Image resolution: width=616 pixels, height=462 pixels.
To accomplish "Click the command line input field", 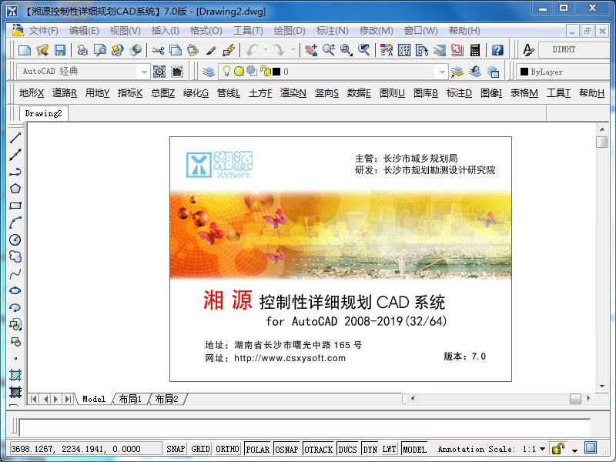I will point(304,427).
